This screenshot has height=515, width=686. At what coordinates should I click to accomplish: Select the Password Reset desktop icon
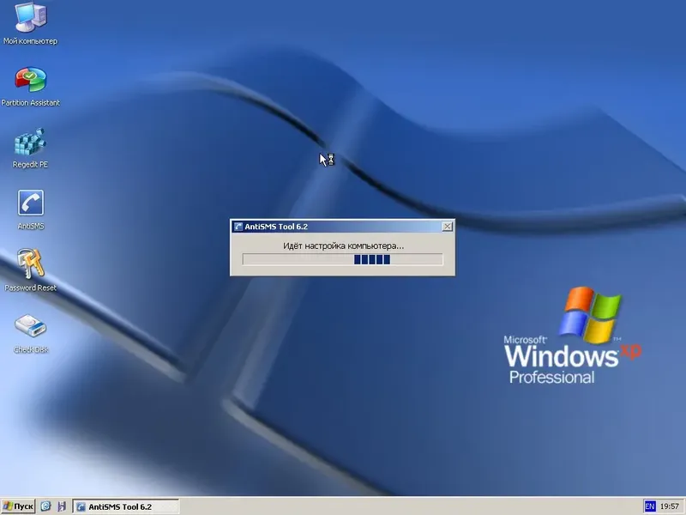click(x=30, y=270)
